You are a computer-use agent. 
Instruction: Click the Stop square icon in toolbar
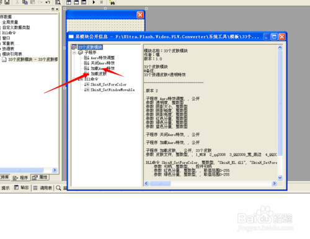101,2
